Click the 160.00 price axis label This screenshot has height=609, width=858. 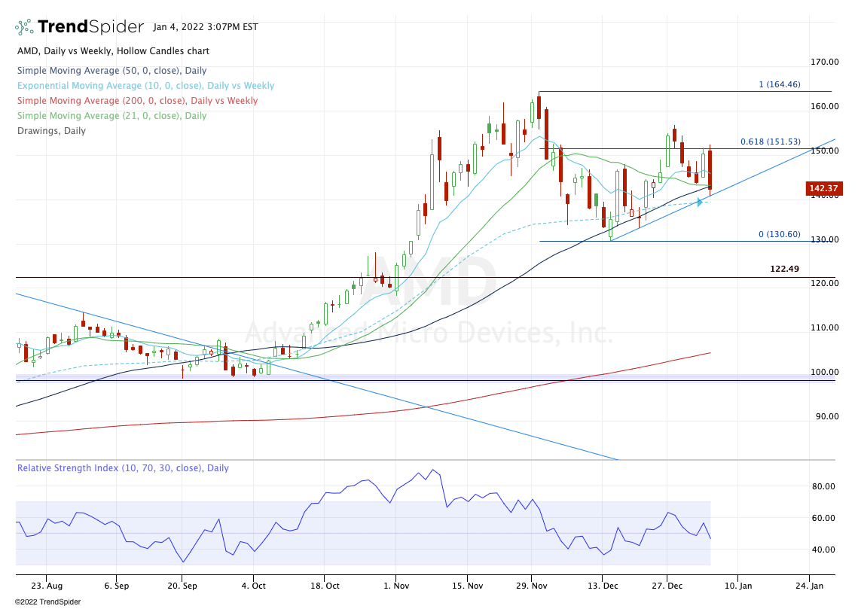824,106
